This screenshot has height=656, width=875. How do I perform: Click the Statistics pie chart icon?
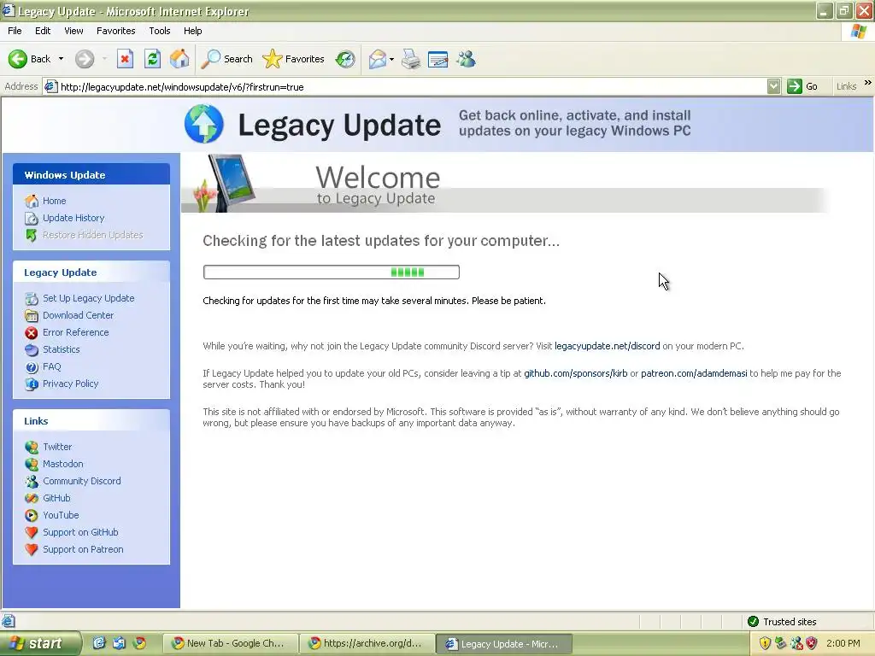32,349
